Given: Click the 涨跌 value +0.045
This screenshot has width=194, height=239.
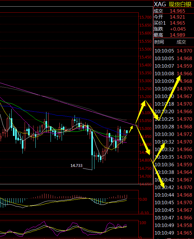Looking at the screenshot, I should 178,29.
